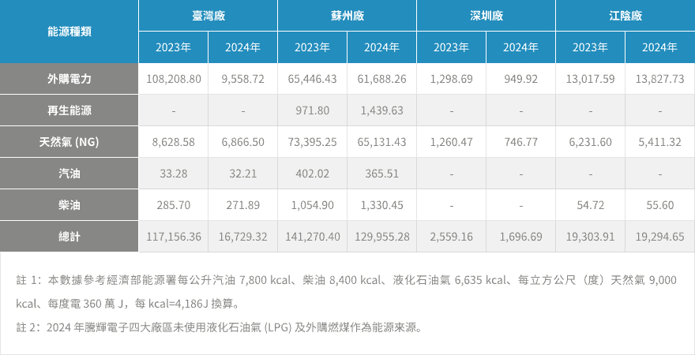
Task: Click the total 117,156.36
Action: [173, 237]
